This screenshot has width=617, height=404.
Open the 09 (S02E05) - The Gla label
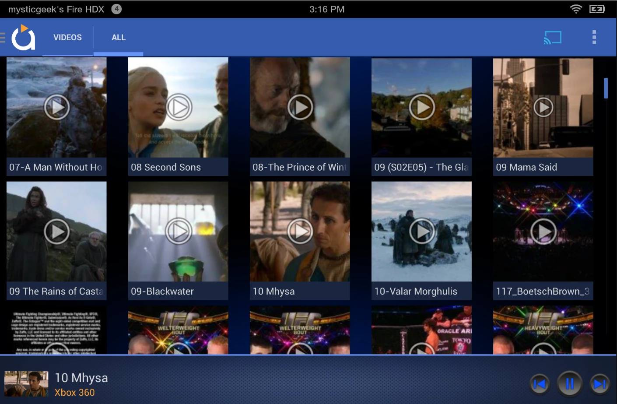421,167
